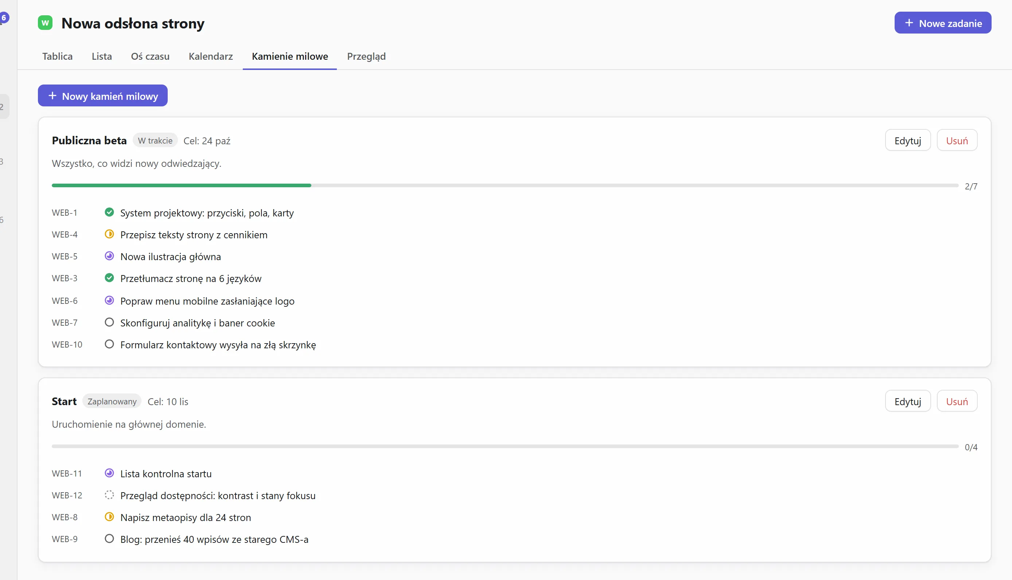Click the orange status icon of WEB-8
The image size is (1012, 580).
109,517
